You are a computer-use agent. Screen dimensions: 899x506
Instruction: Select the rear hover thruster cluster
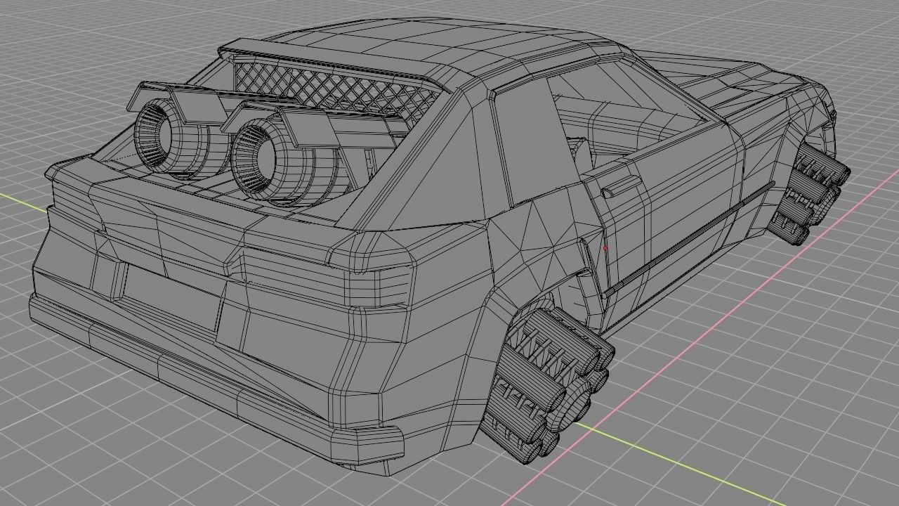click(545, 384)
